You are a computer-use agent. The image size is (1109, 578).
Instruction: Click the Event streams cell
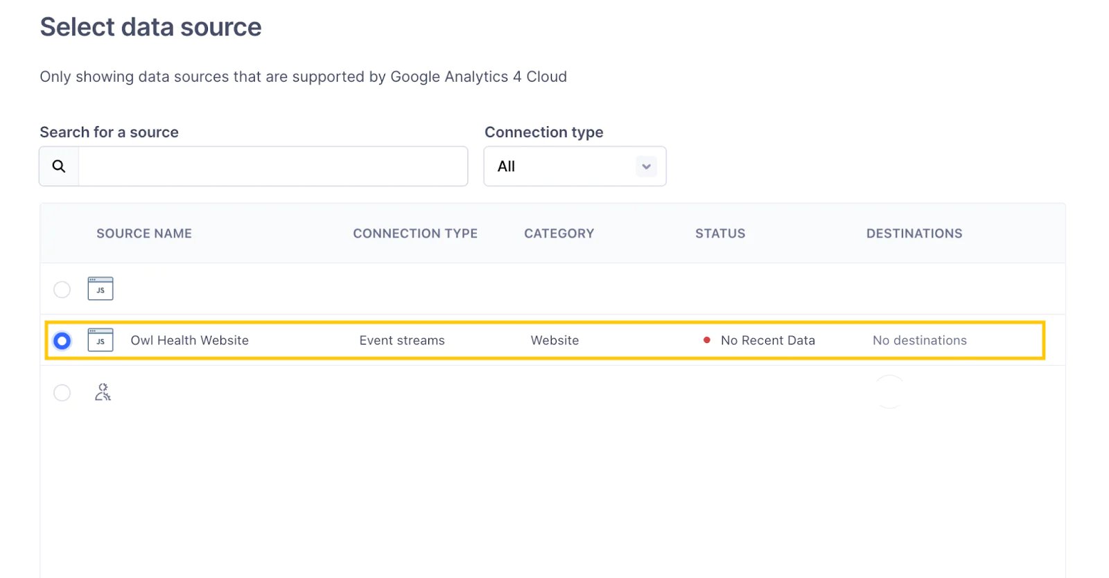(402, 340)
